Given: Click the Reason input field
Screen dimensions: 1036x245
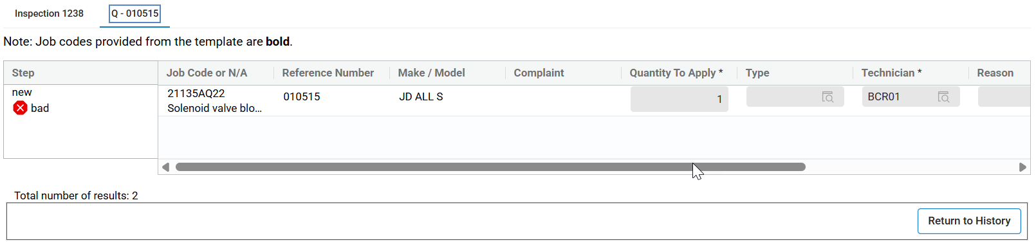Looking at the screenshot, I should 1004,96.
